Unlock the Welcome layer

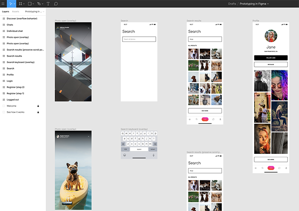pyautogui.click(x=38, y=106)
